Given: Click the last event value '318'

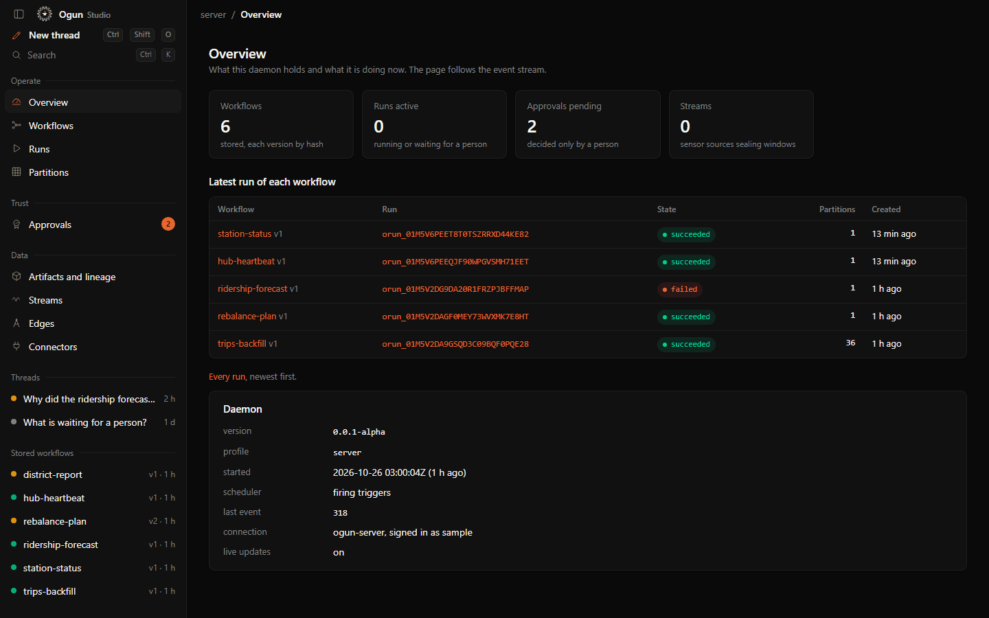Looking at the screenshot, I should 340,513.
